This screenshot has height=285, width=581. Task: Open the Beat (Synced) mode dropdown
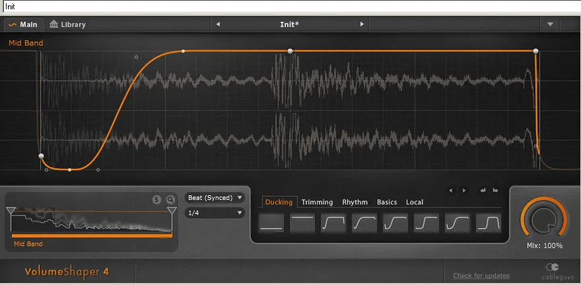pyautogui.click(x=215, y=198)
